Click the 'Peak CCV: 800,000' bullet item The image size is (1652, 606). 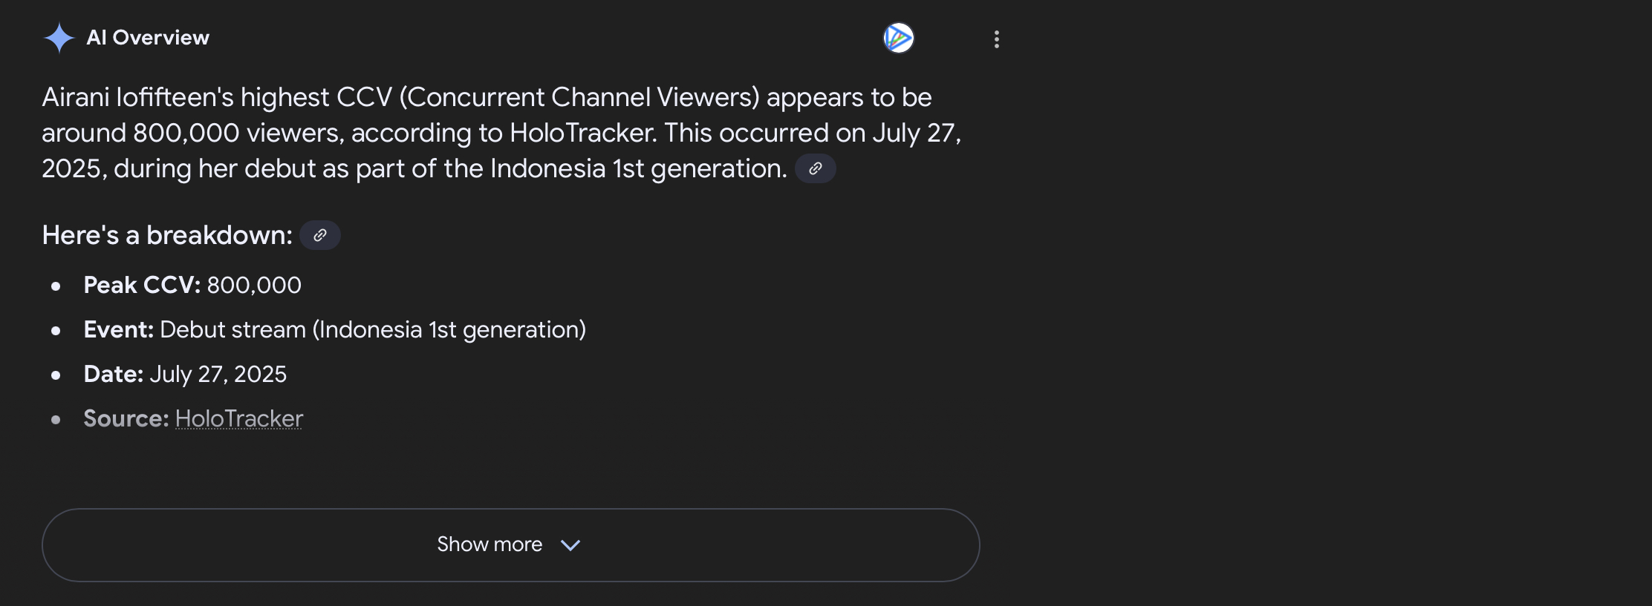[192, 285]
